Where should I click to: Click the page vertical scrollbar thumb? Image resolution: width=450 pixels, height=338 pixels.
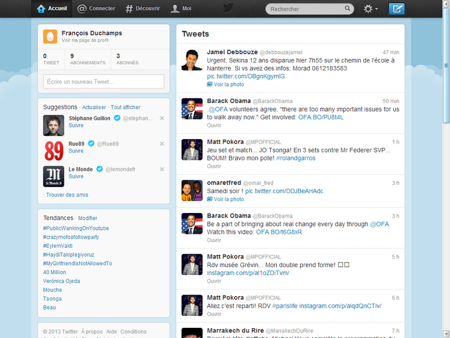[446, 65]
